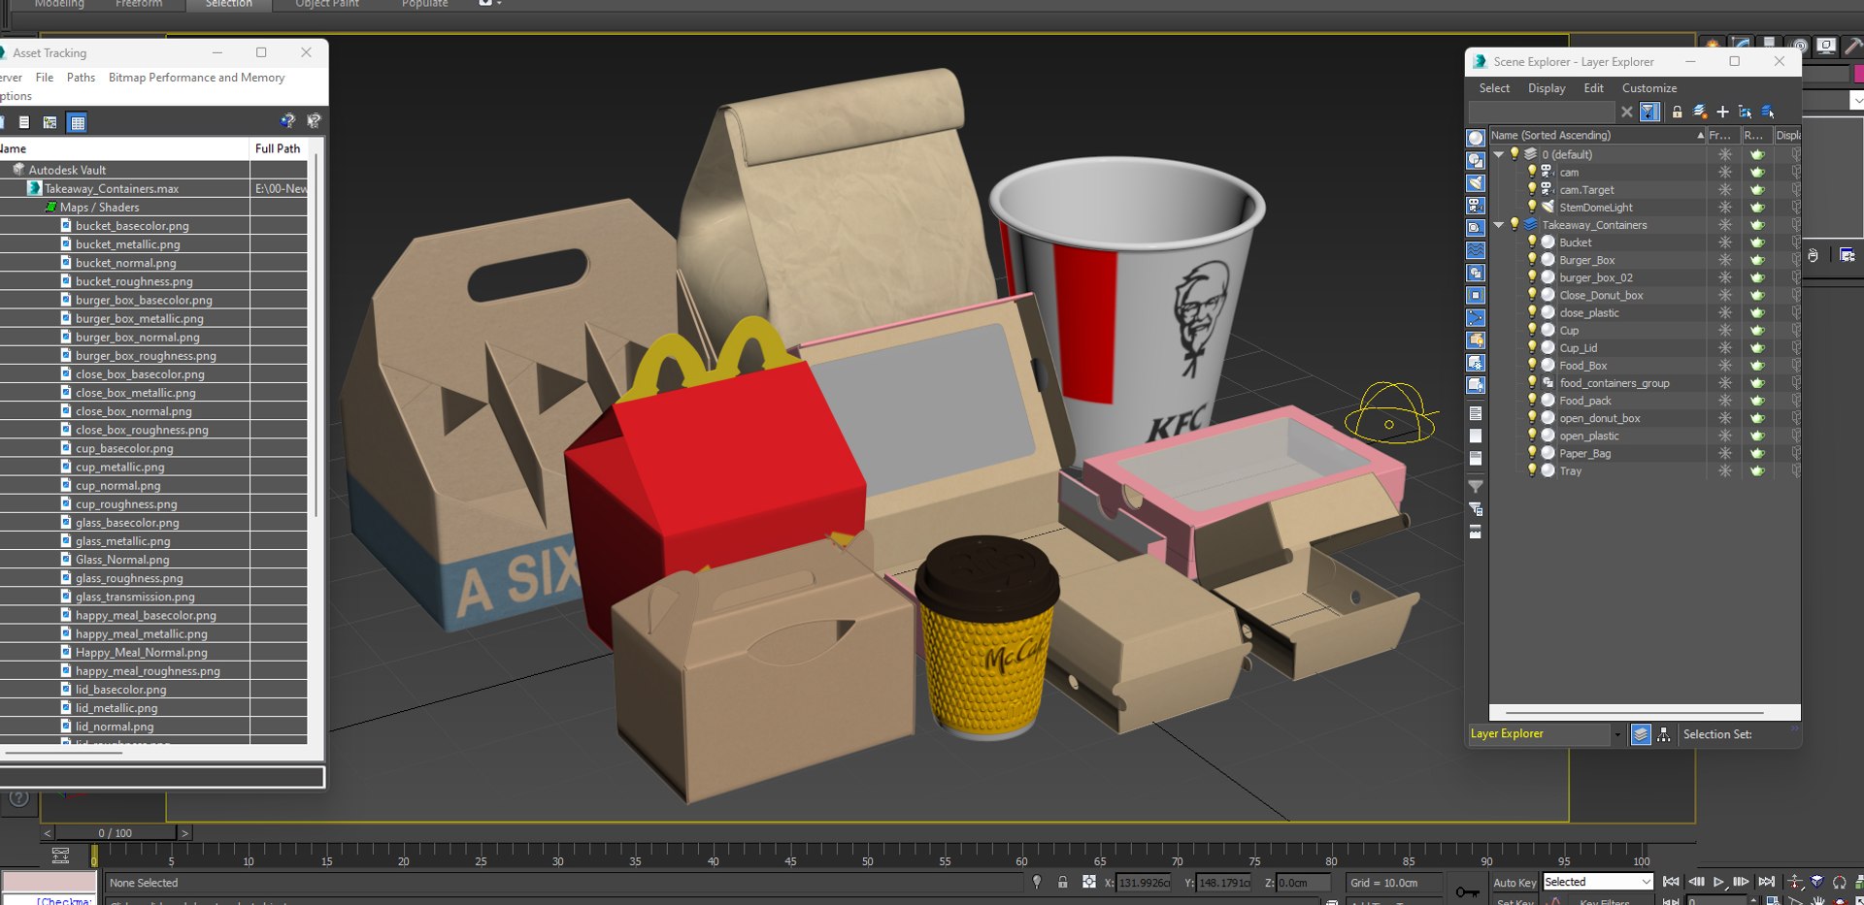Click the Play Animation button
The height and width of the screenshot is (905, 1864).
[x=1718, y=882]
